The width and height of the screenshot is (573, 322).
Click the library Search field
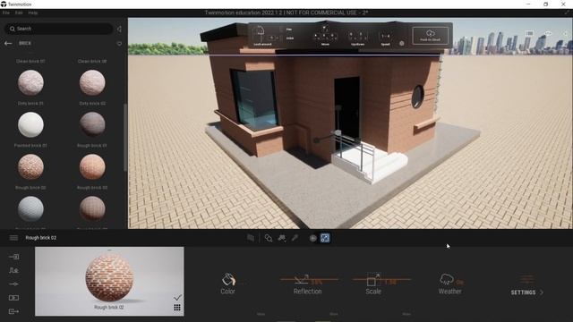tap(59, 29)
